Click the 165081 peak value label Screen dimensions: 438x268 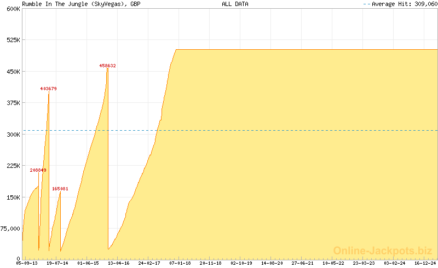[60, 189]
